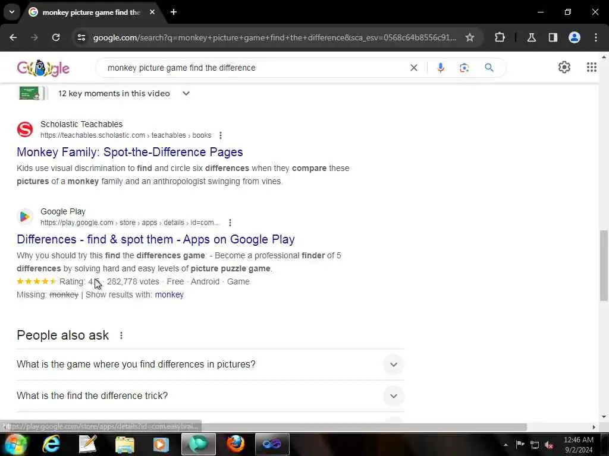Go back to the previous page

13,37
